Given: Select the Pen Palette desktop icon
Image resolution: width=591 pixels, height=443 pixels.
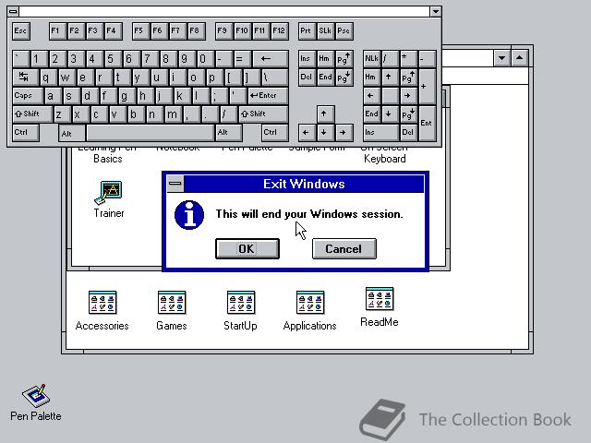Looking at the screenshot, I should pyautogui.click(x=36, y=402).
